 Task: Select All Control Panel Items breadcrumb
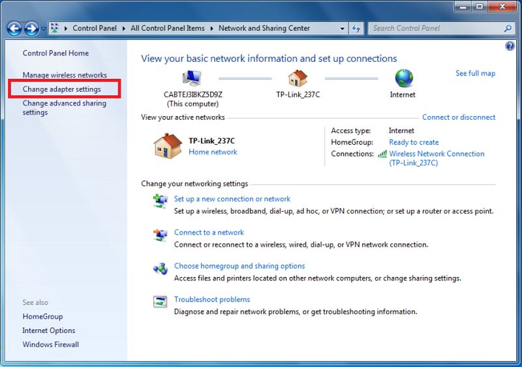(167, 29)
